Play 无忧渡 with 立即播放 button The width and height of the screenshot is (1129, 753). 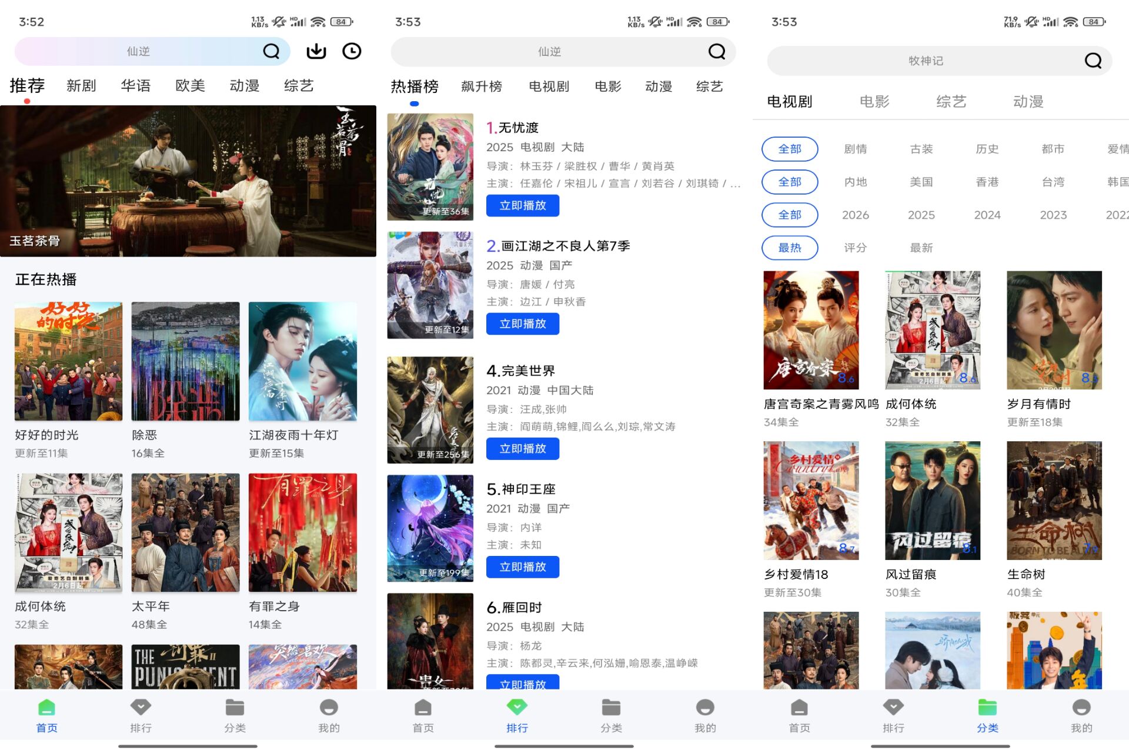coord(522,206)
